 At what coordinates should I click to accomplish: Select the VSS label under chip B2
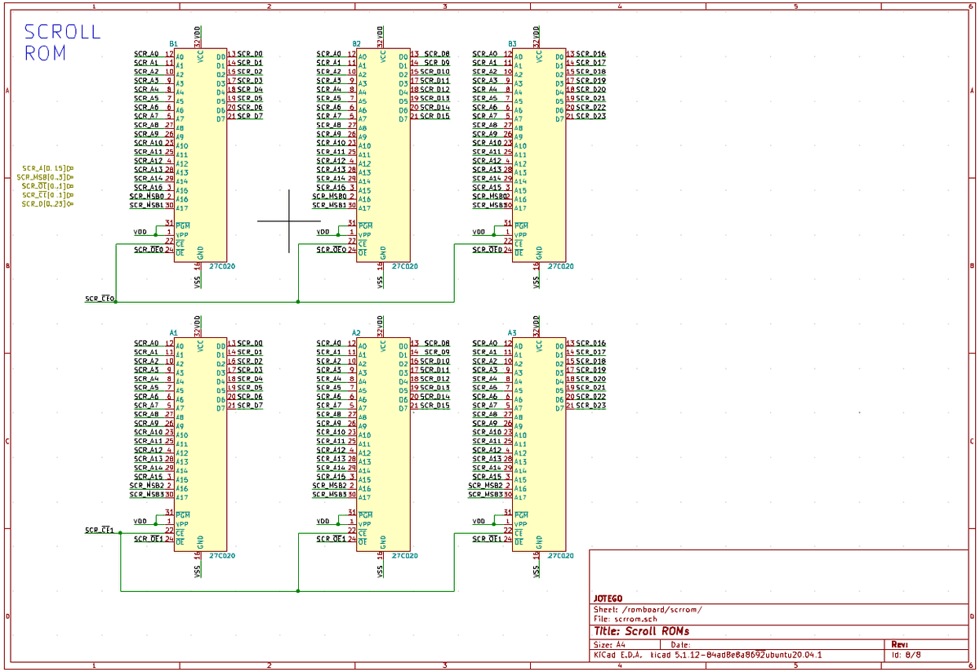[381, 282]
